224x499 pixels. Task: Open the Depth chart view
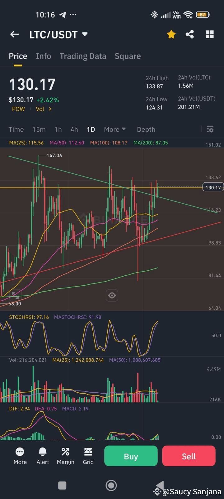click(x=146, y=129)
